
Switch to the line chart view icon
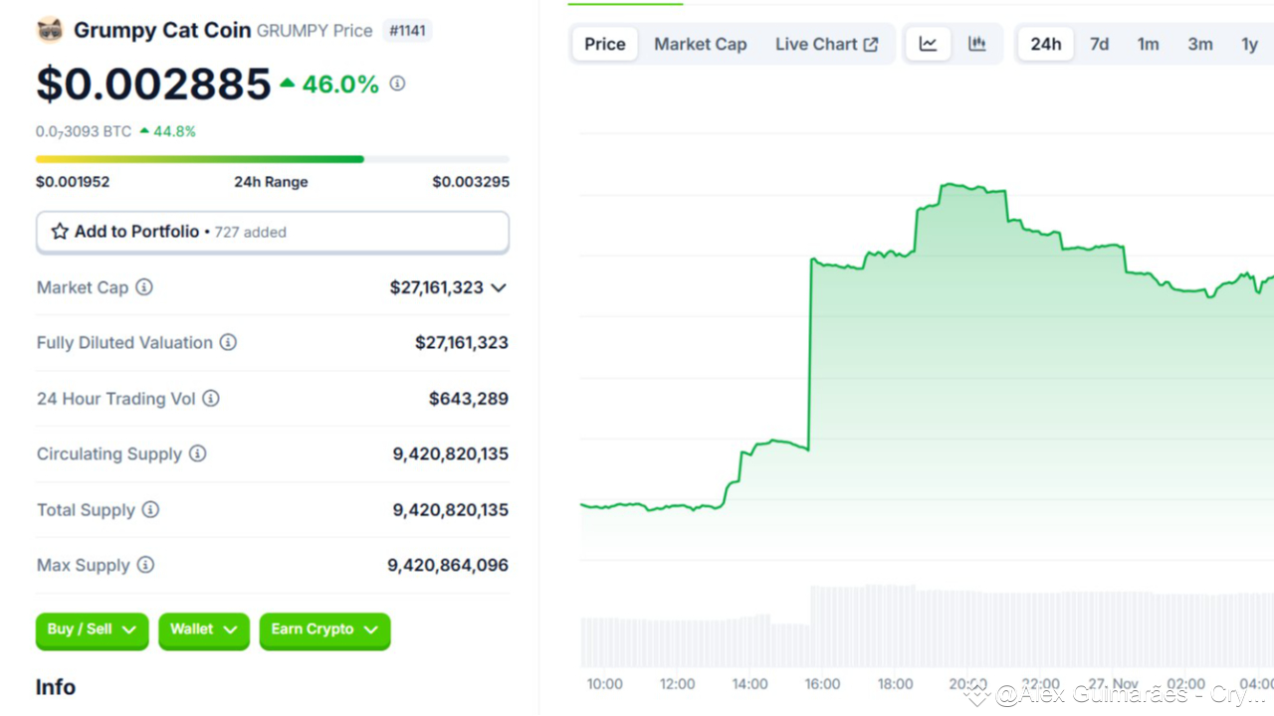(x=928, y=44)
